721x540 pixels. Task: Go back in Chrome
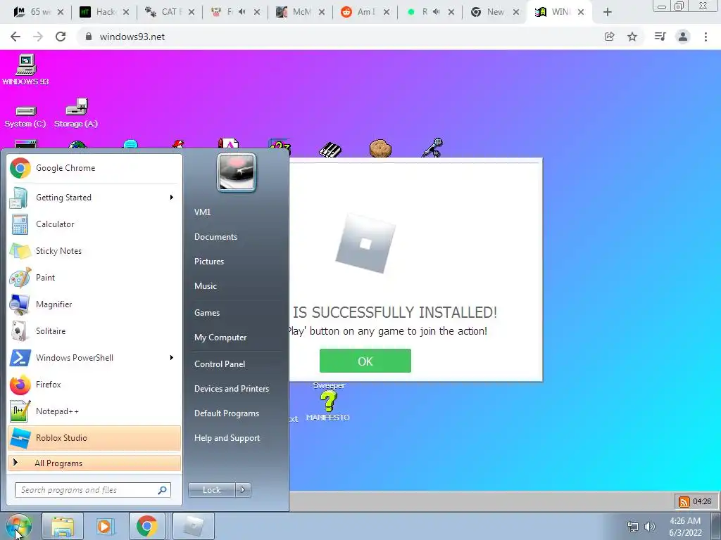click(15, 37)
